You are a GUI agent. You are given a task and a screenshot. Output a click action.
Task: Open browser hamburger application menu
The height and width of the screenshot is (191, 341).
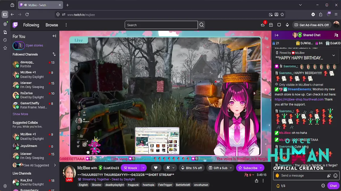336,15
